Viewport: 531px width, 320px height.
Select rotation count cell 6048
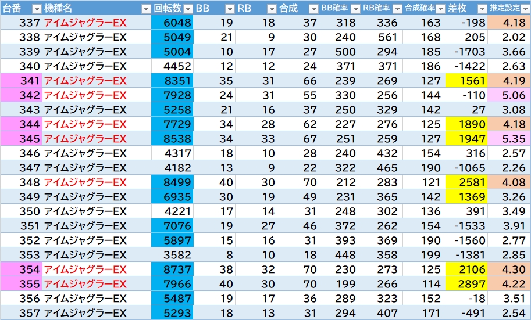172,22
